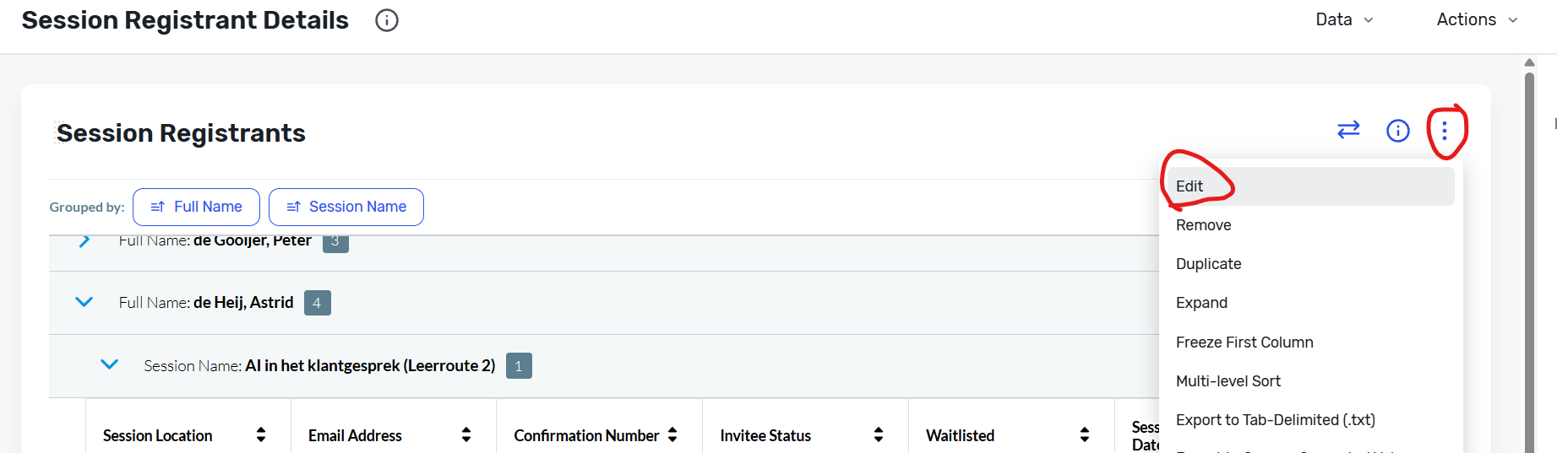This screenshot has width=1557, height=453.
Task: Open the Actions dropdown menu
Action: click(x=1477, y=19)
